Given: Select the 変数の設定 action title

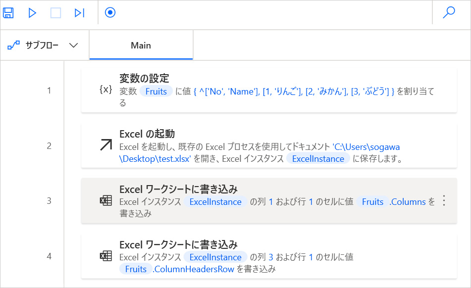Looking at the screenshot, I should pyautogui.click(x=144, y=78).
